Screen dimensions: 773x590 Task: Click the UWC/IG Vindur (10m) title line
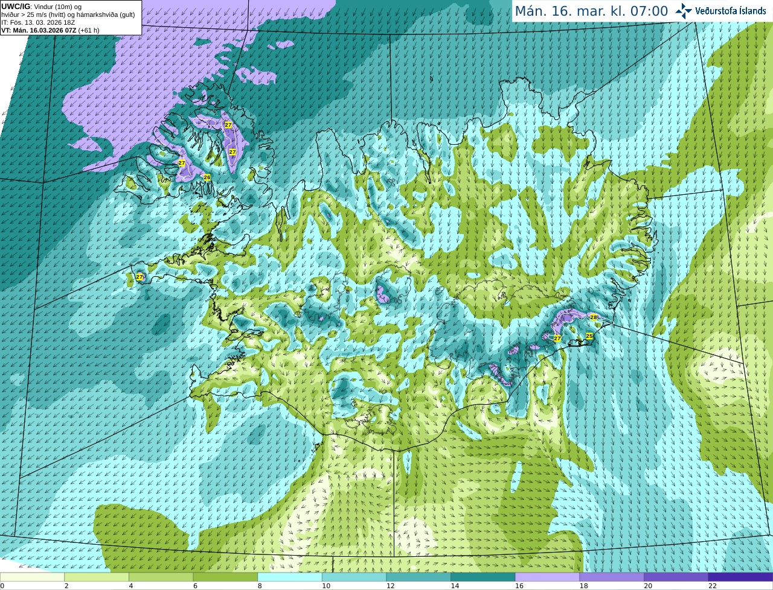point(41,7)
